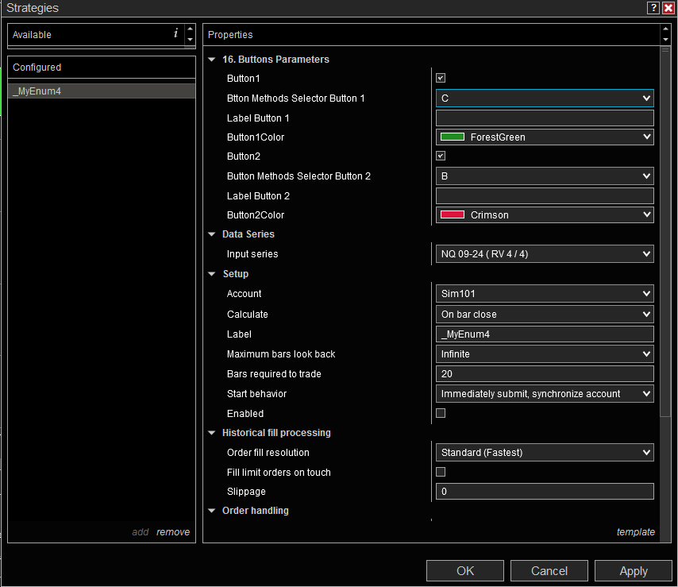Screen dimensions: 678x587
Task: Open Button1Color ForestGreen dropdown
Action: [x=545, y=137]
